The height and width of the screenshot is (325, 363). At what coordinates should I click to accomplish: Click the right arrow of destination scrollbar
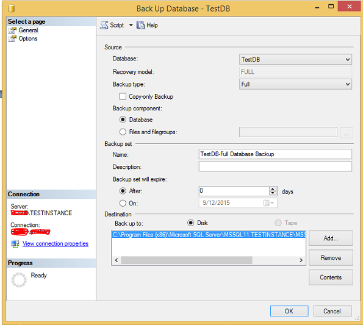pyautogui.click(x=301, y=260)
